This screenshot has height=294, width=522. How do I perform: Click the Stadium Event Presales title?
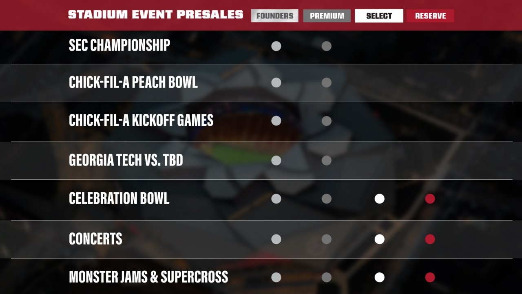tap(155, 15)
